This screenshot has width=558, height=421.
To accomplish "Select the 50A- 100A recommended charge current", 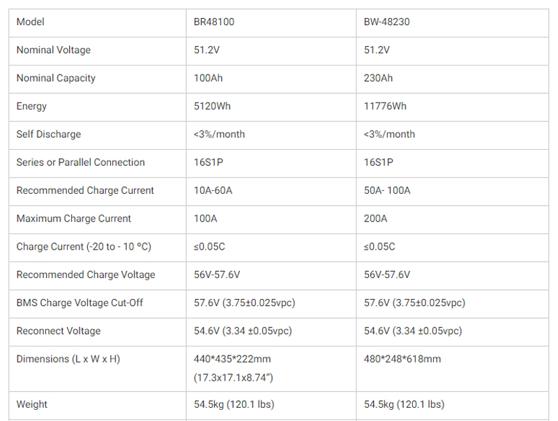I will [387, 190].
